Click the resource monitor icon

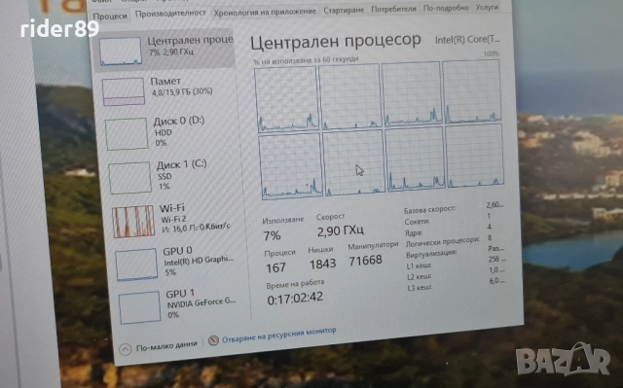213,340
